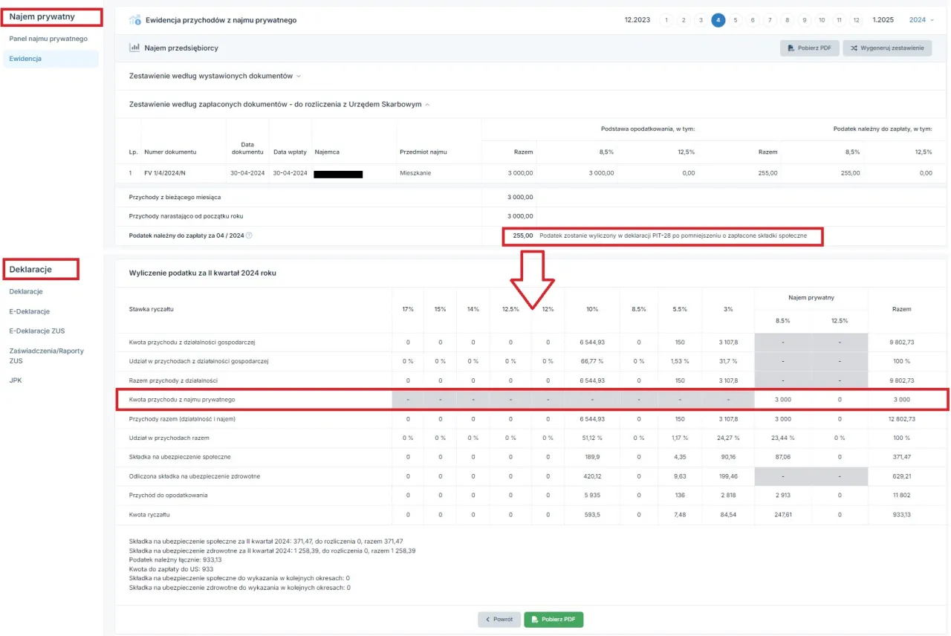Open the 2024 year dropdown
Image resolution: width=951 pixels, height=636 pixels.
coord(921,20)
